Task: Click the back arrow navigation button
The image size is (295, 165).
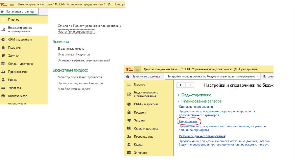Action: 181,85
